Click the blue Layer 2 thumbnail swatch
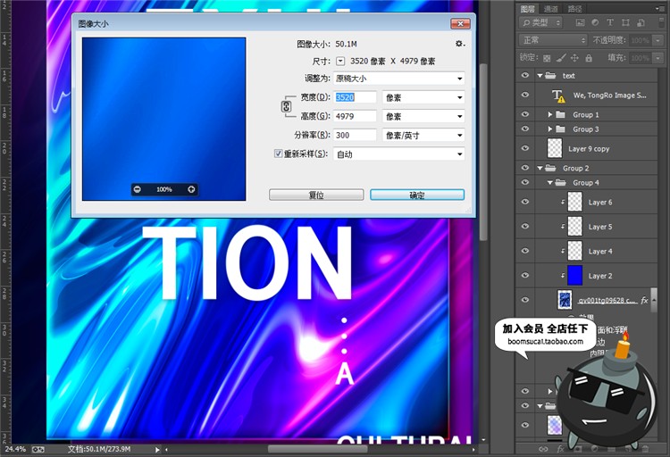 575,276
